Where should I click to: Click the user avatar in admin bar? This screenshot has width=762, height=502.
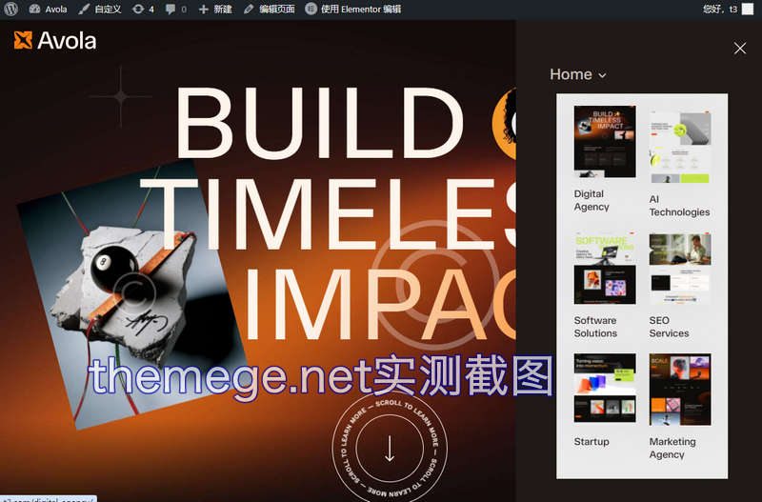pyautogui.click(x=748, y=9)
